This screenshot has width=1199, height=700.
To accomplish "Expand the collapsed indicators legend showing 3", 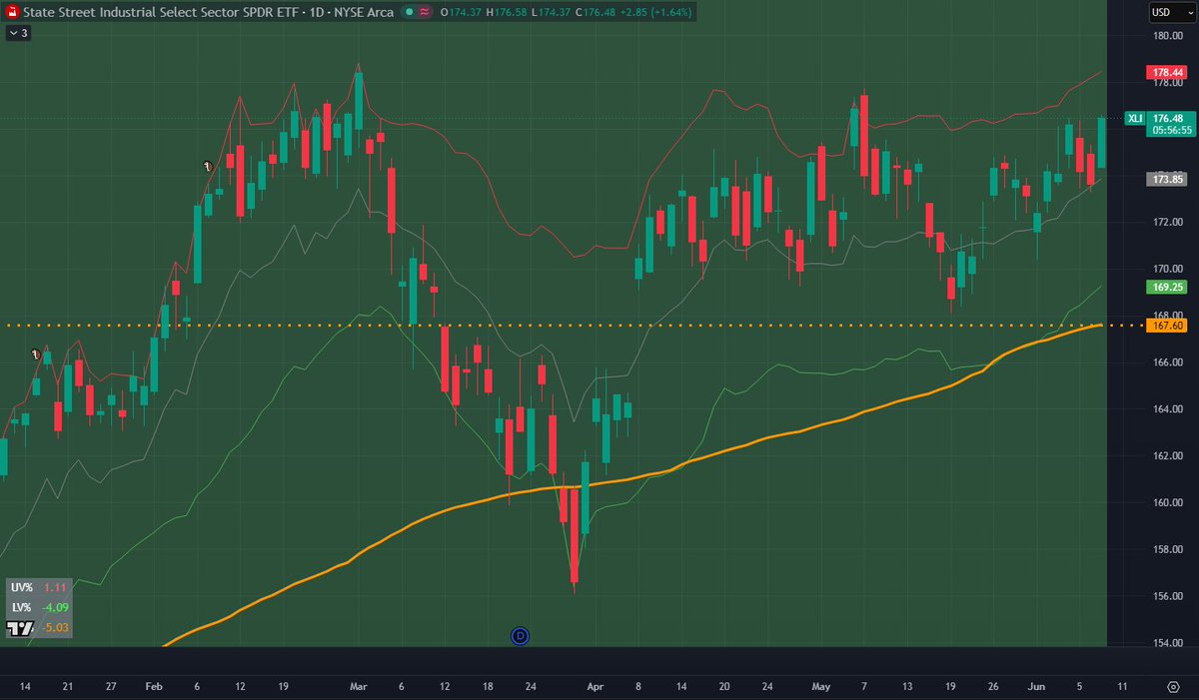I will point(18,33).
